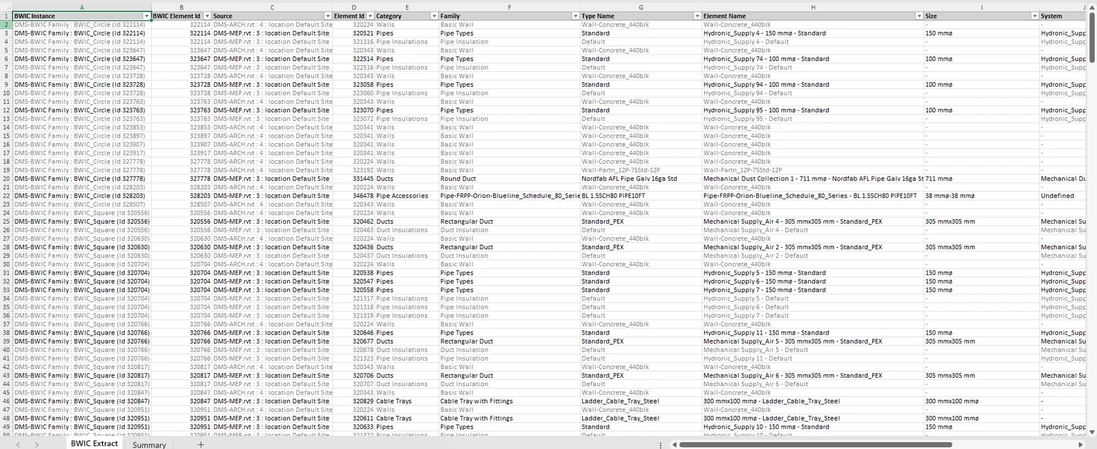
Task: Click the horizontal scrollbar thumb
Action: [x=815, y=444]
